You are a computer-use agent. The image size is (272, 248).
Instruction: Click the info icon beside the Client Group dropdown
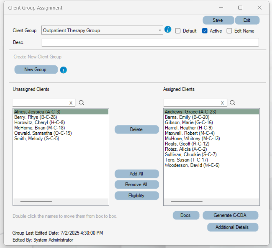point(168,30)
